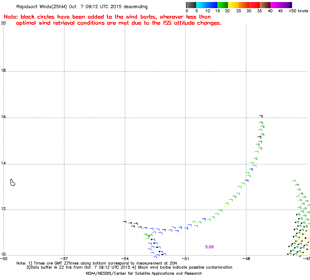Click the 'NOAA/NESDIS/Center for Satellite Applications' credit
This screenshot has height=280, width=310.
coord(144,273)
